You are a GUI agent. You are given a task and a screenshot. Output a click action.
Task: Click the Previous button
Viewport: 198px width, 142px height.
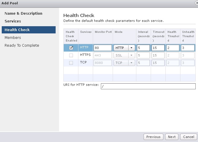pos(153,137)
